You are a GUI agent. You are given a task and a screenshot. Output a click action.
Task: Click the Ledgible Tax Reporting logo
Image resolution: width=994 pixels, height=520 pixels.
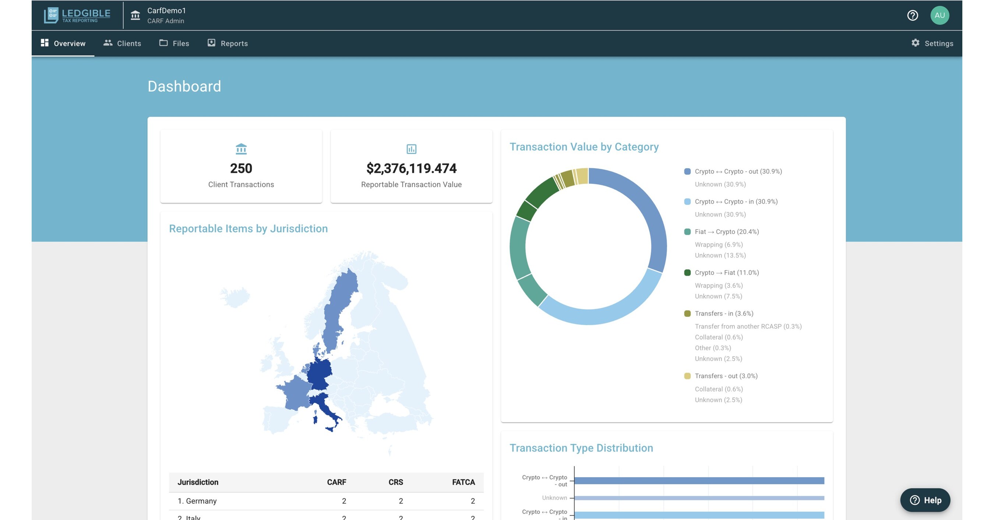(x=77, y=15)
